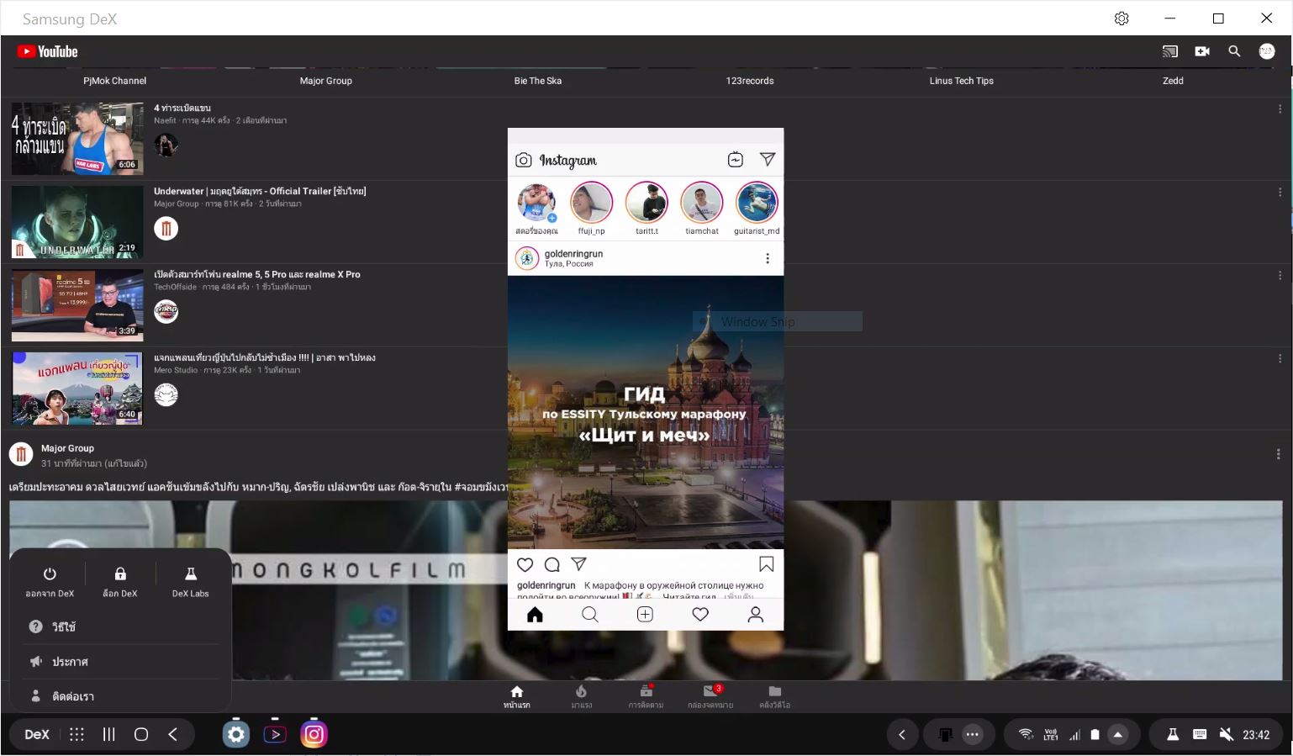Open the Instagram camera icon

(x=524, y=160)
